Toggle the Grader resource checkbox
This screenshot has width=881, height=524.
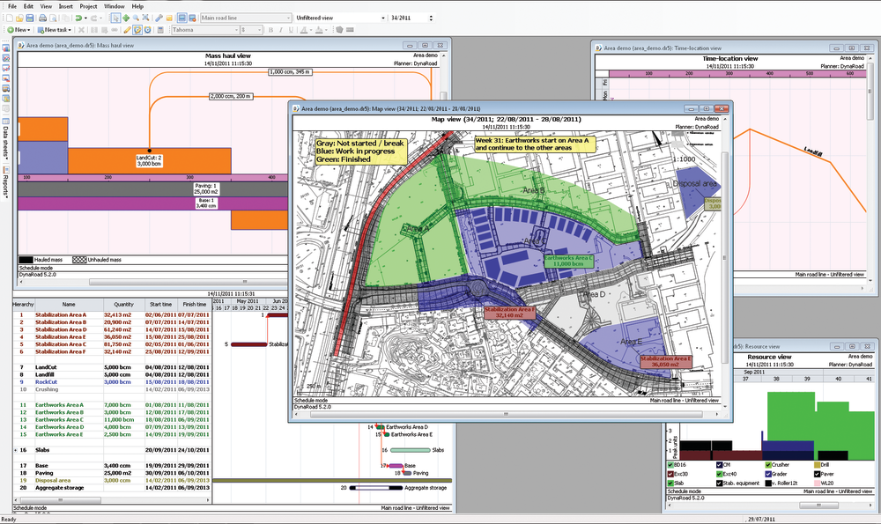[768, 474]
